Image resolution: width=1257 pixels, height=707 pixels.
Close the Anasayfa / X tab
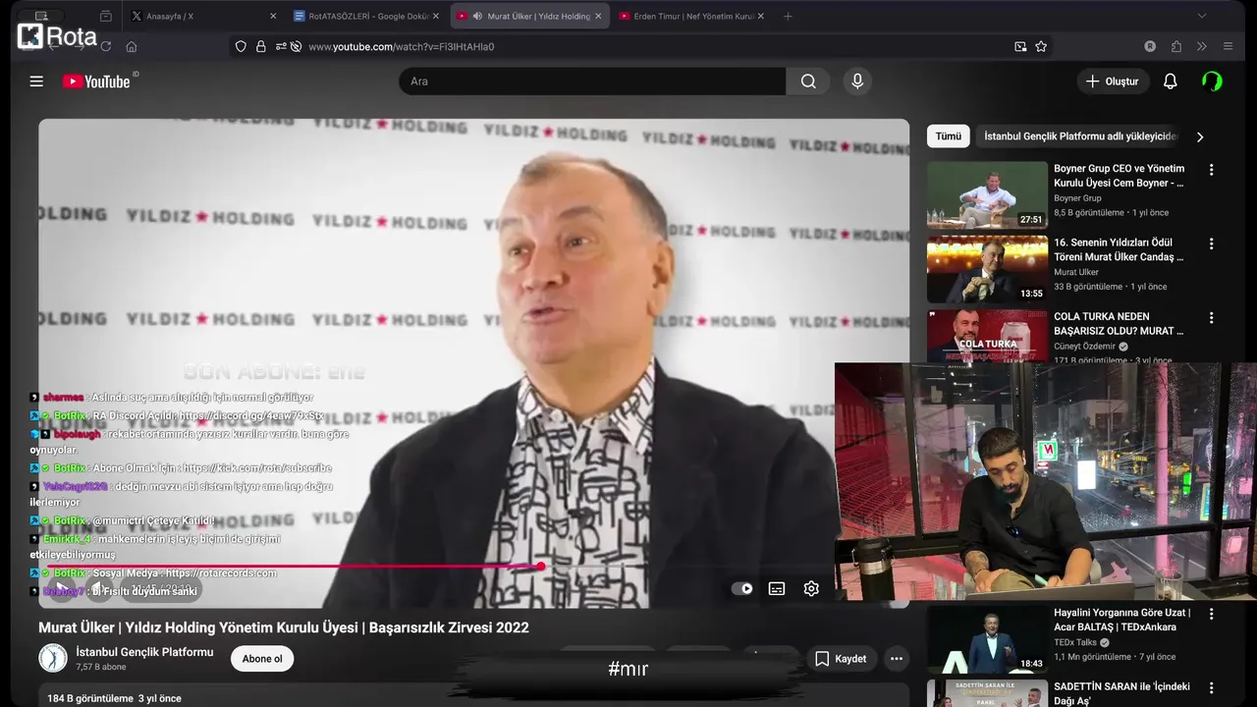(273, 16)
